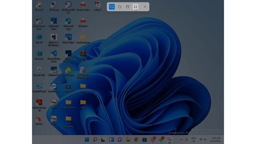256x144 pixels.
Task: Open Google Chrome from taskbar
Action: pos(136,140)
